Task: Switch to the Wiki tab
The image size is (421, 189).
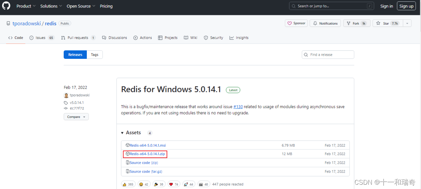Action: coord(190,38)
